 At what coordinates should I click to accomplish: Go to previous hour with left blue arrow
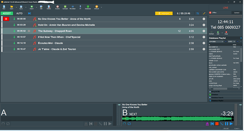[226, 42]
